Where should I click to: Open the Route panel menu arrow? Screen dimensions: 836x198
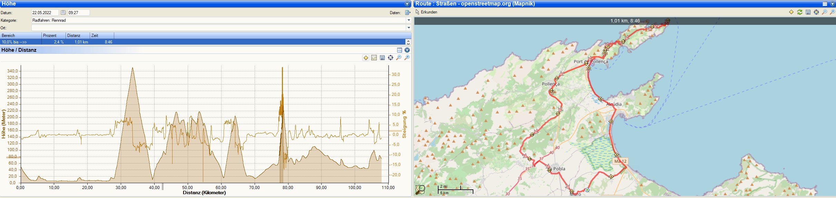tap(832, 4)
